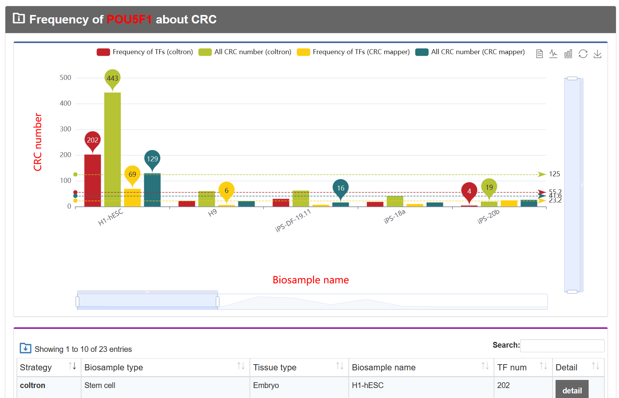Toggle Frequency of TFs (CRC mapper) legend

(353, 52)
